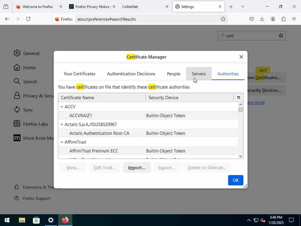The image size is (301, 226).
Task: Switch to the Servers tab
Action: pyautogui.click(x=199, y=74)
